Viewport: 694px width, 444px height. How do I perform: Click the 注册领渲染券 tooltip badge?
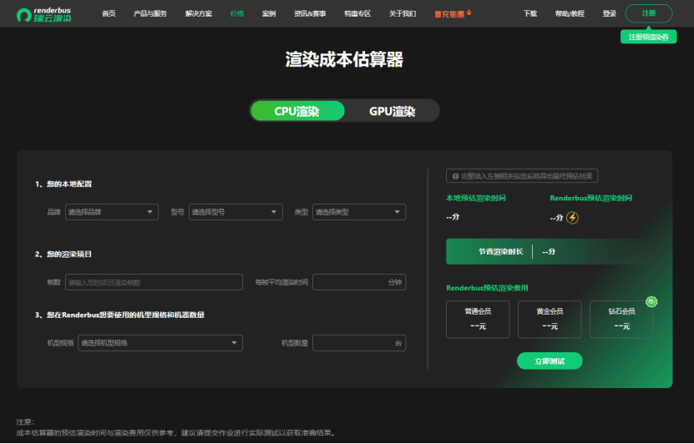click(x=648, y=38)
